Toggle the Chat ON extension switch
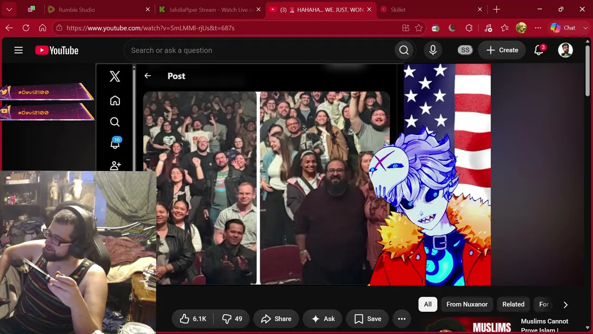The image size is (593, 334). (435, 28)
